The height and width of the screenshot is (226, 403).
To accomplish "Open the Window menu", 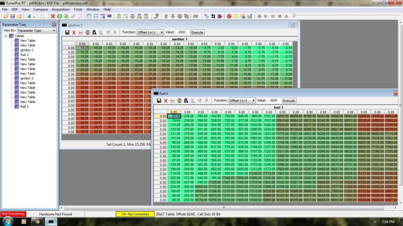I will 93,9.
